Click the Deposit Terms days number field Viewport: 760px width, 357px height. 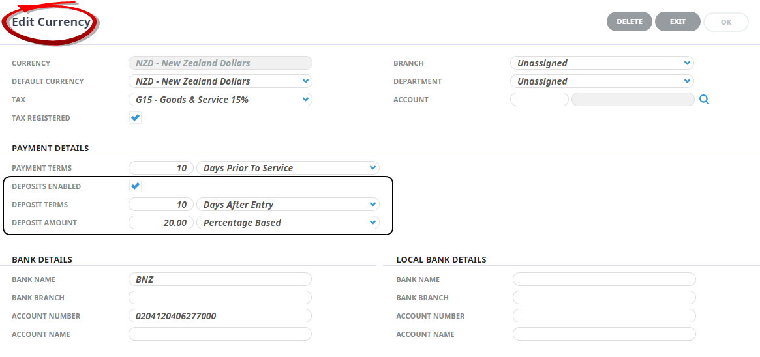161,205
